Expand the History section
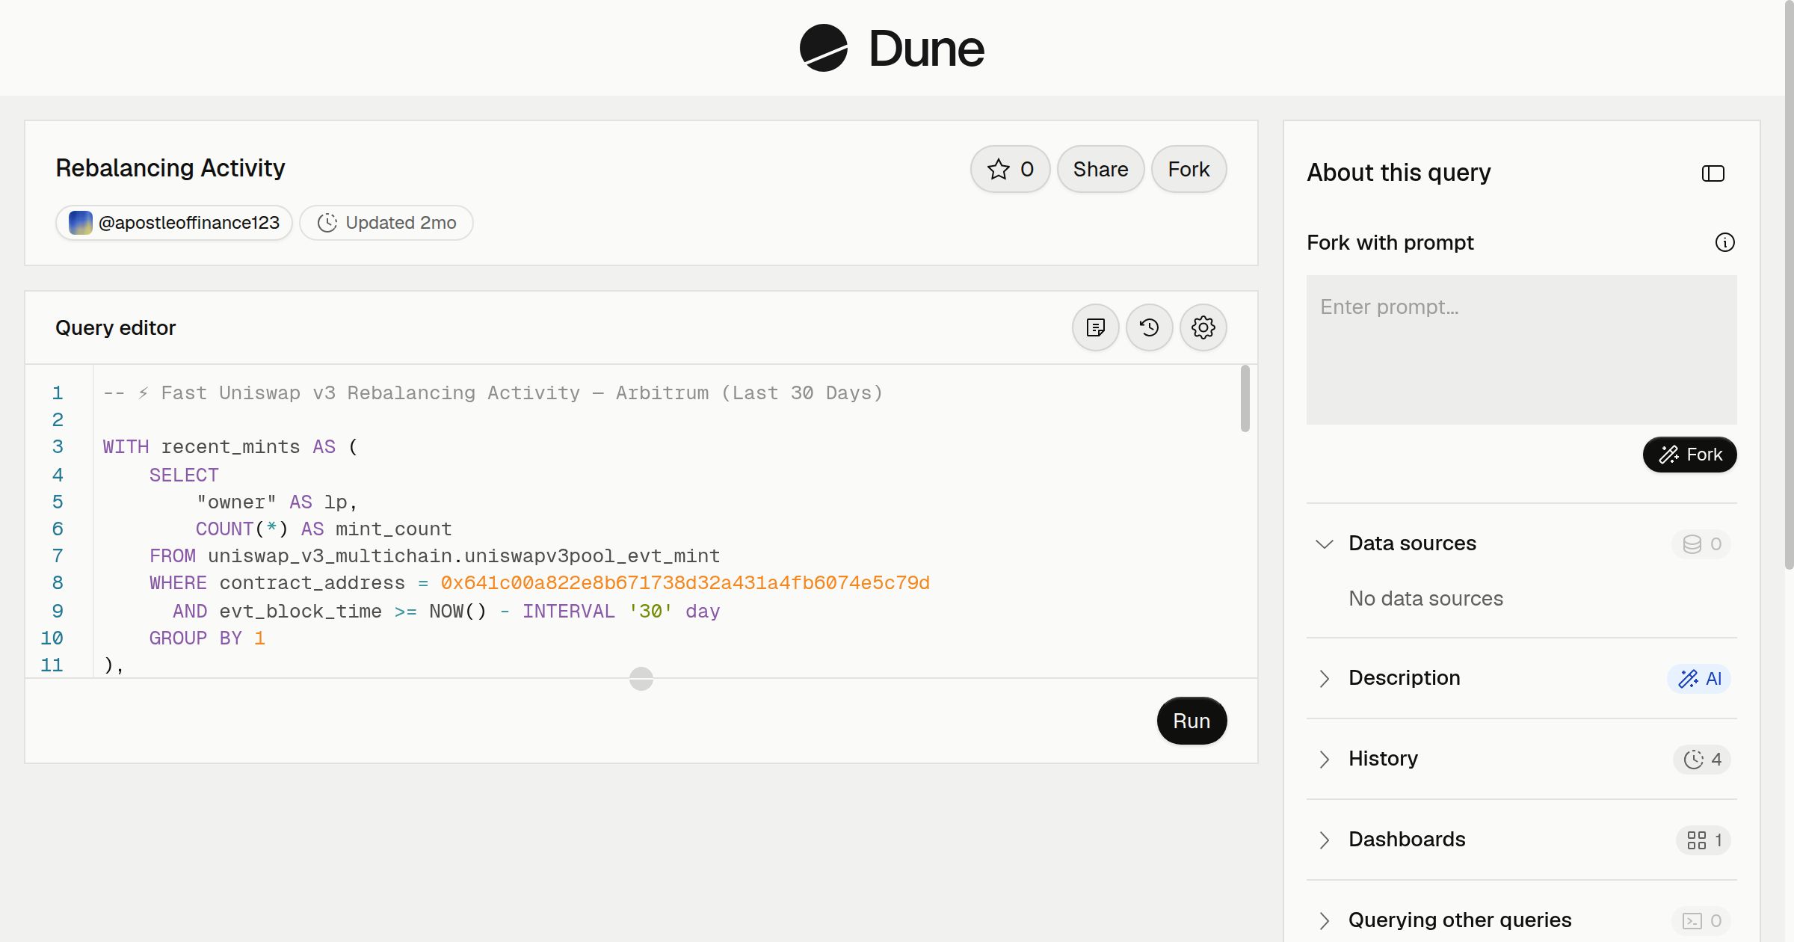Screen dimensions: 1794x942 tap(1325, 759)
